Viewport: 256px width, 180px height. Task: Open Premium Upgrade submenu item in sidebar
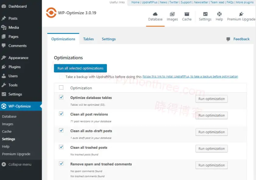tap(16, 154)
